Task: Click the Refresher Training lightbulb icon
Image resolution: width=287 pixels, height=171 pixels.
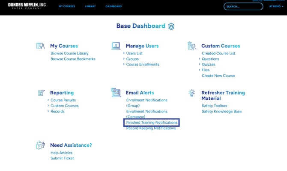Action: coord(192,93)
